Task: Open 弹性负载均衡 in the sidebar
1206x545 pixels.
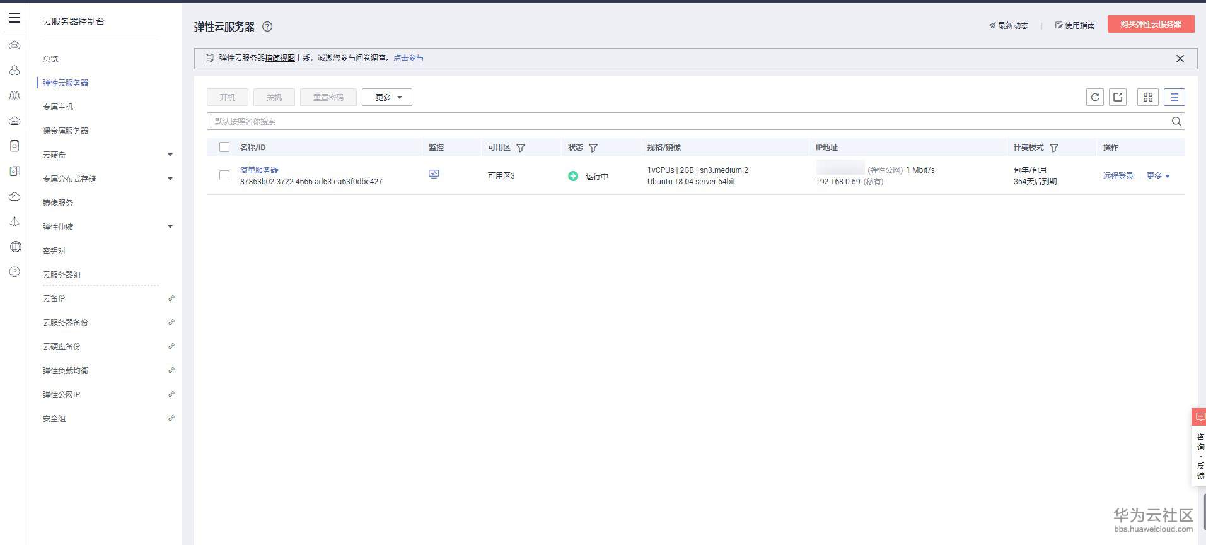Action: coord(66,370)
